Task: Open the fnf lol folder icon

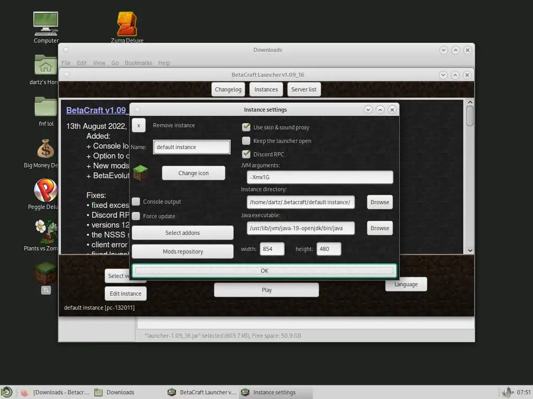Action: (46, 111)
